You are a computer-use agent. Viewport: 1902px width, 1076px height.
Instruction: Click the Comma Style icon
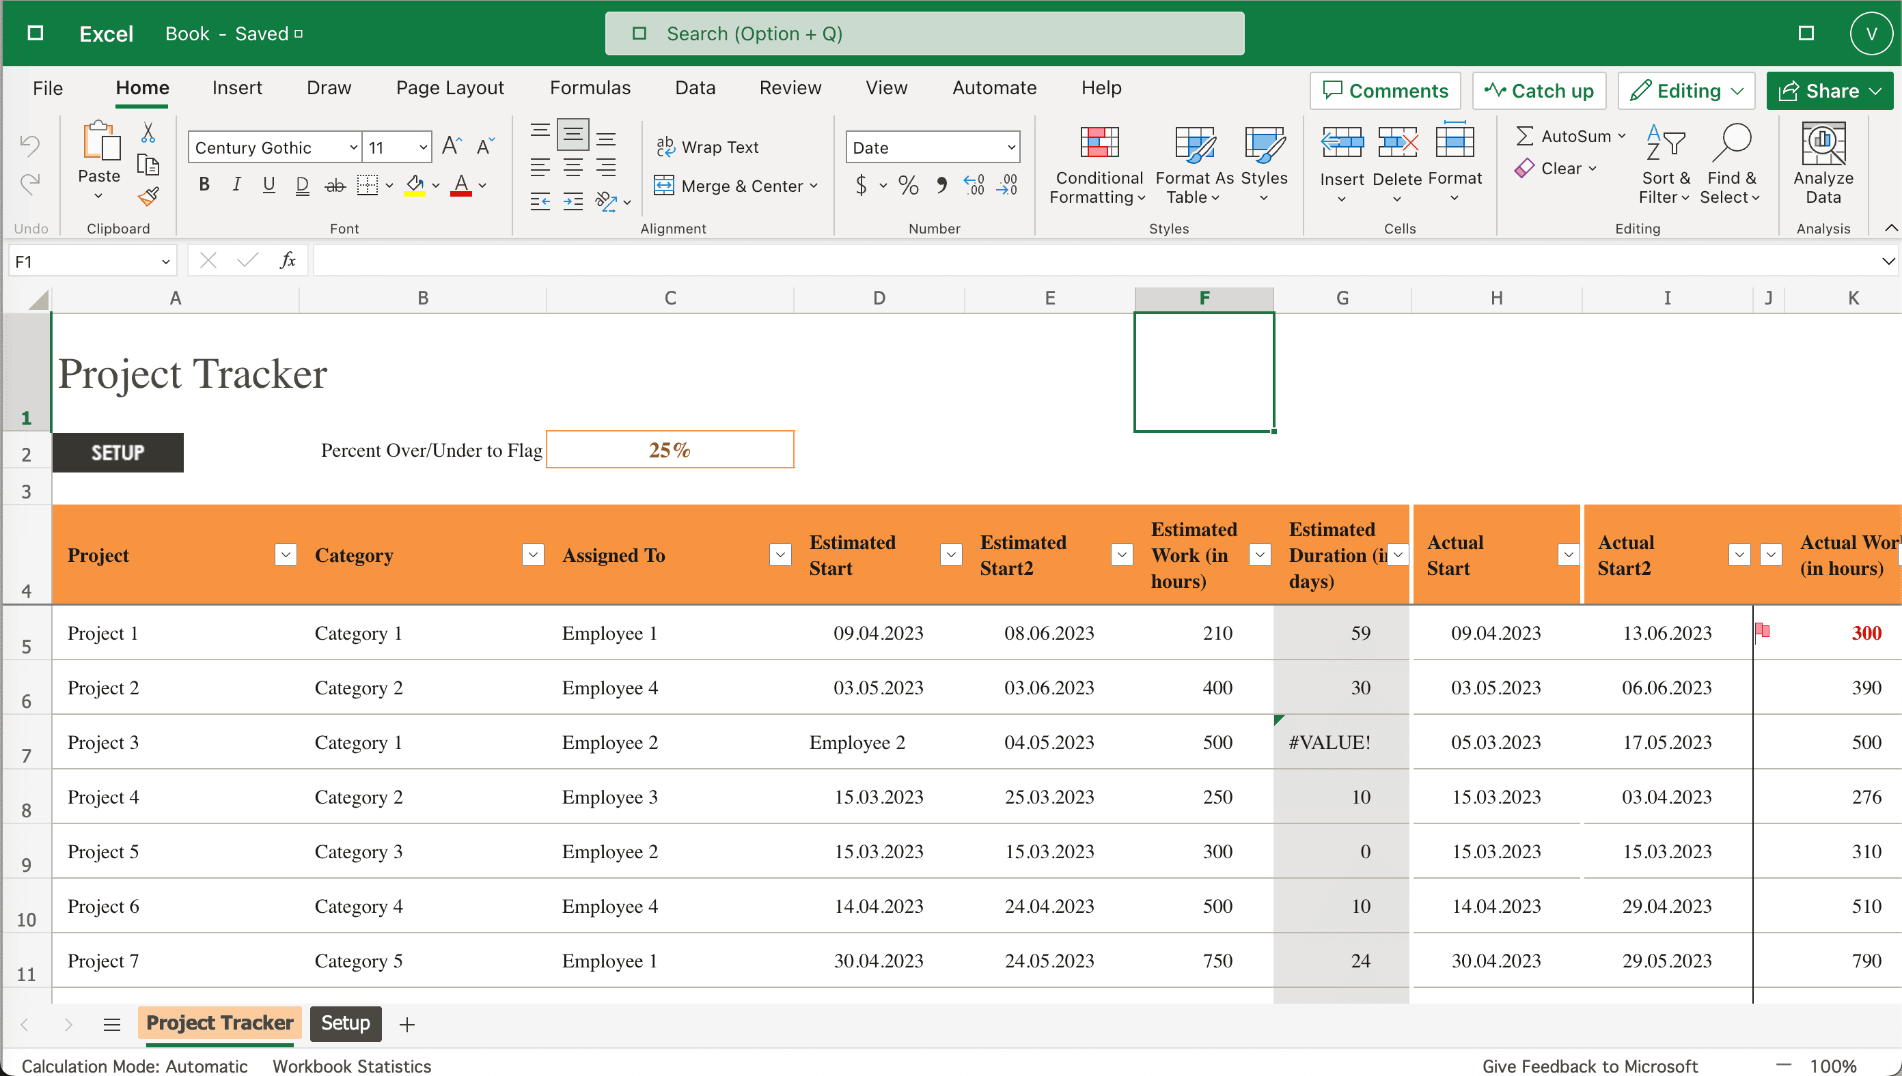[941, 185]
